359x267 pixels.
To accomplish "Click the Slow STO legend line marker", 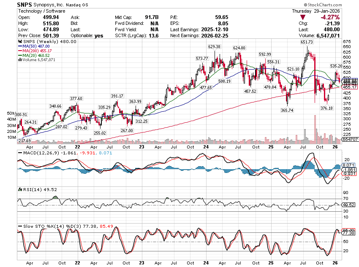I will 19,226.
